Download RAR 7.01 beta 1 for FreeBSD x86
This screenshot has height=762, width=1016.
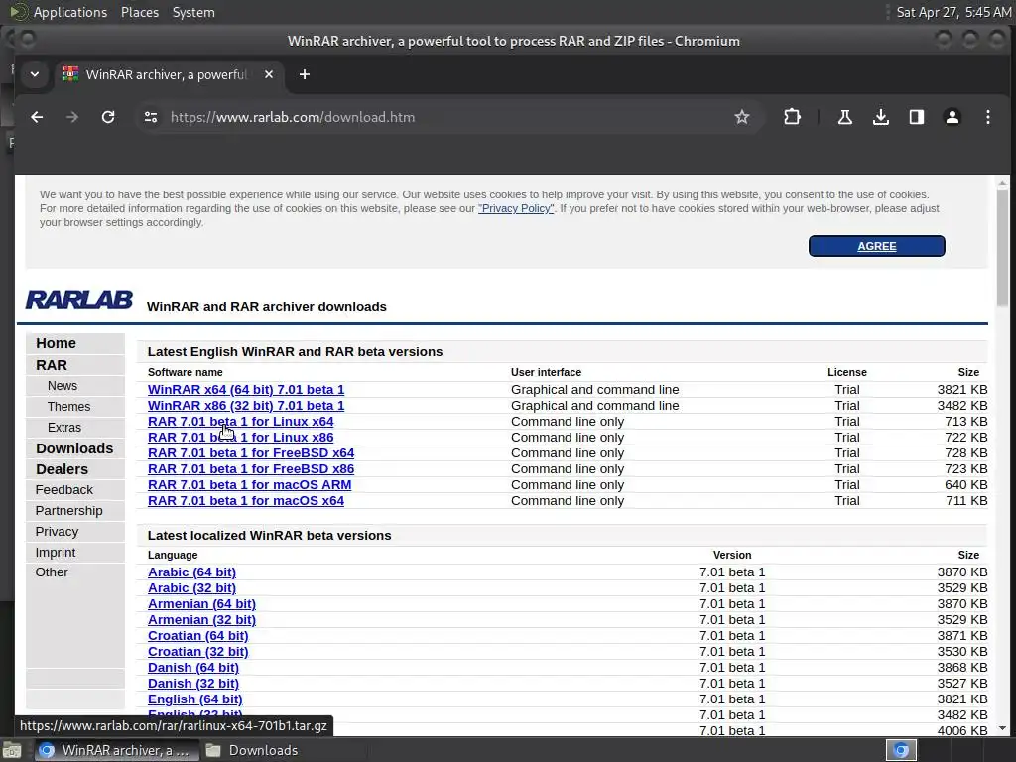[251, 469]
